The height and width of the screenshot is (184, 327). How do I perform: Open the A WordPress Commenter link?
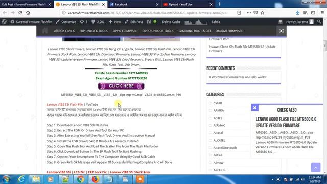(226, 77)
